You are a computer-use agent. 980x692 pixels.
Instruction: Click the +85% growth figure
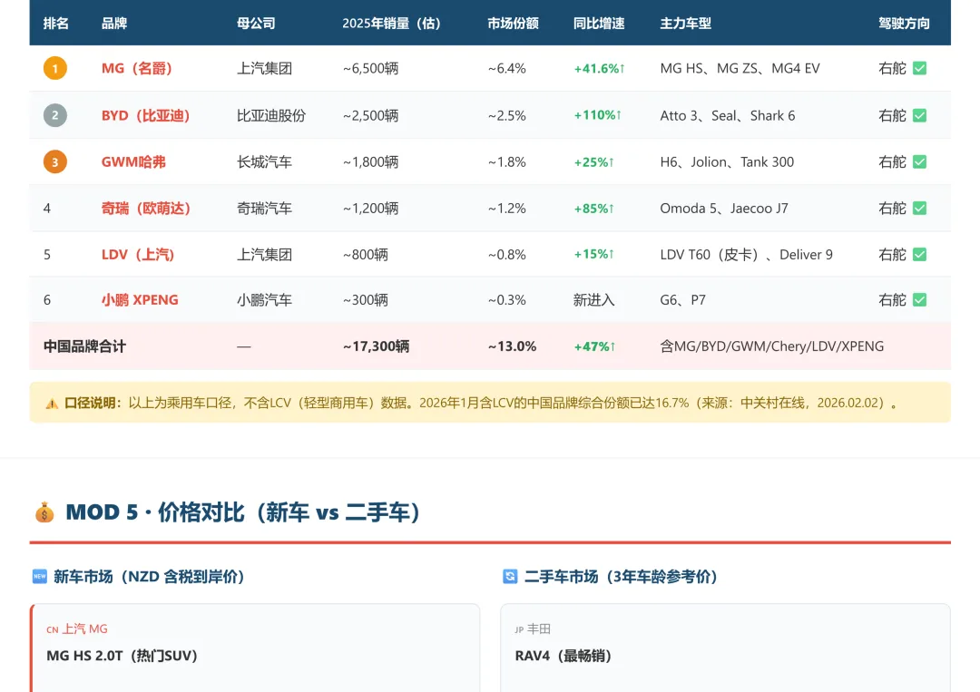pyautogui.click(x=593, y=209)
